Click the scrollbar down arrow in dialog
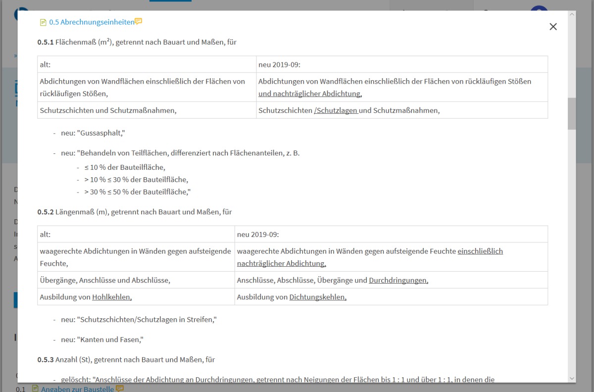 pos(572,378)
